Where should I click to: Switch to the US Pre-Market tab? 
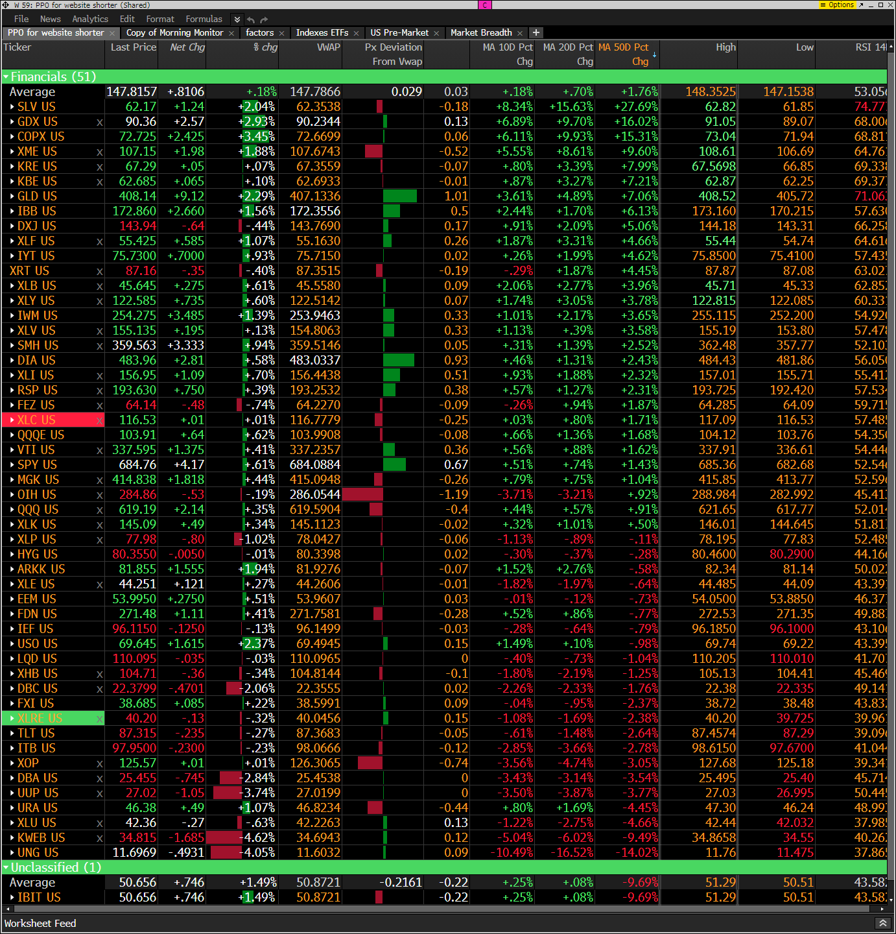399,32
